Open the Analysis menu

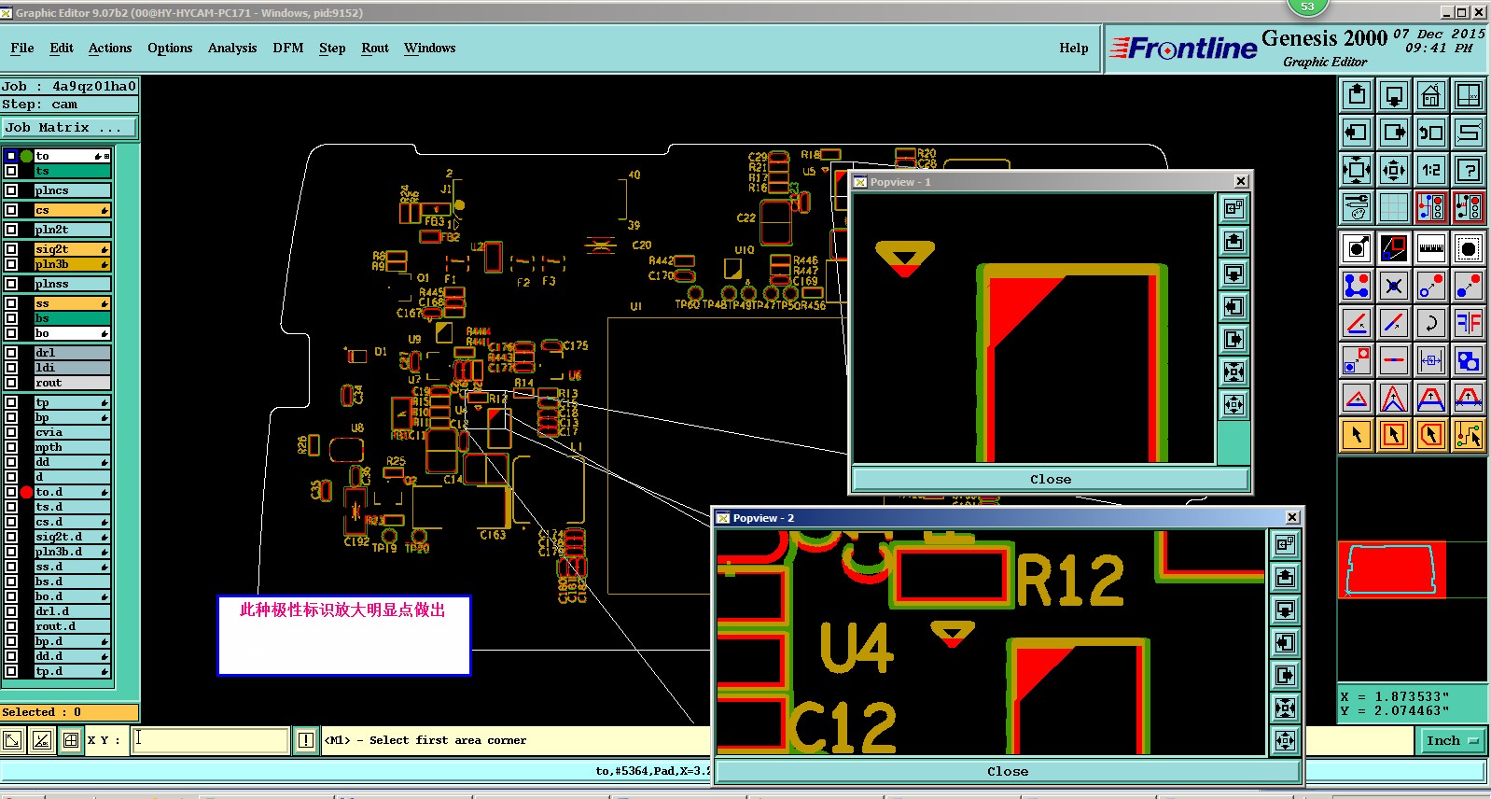coord(232,48)
